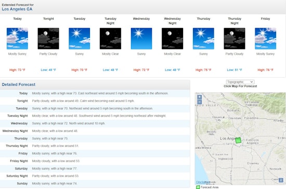Click the Detailed Forecast heading

coord(19,84)
